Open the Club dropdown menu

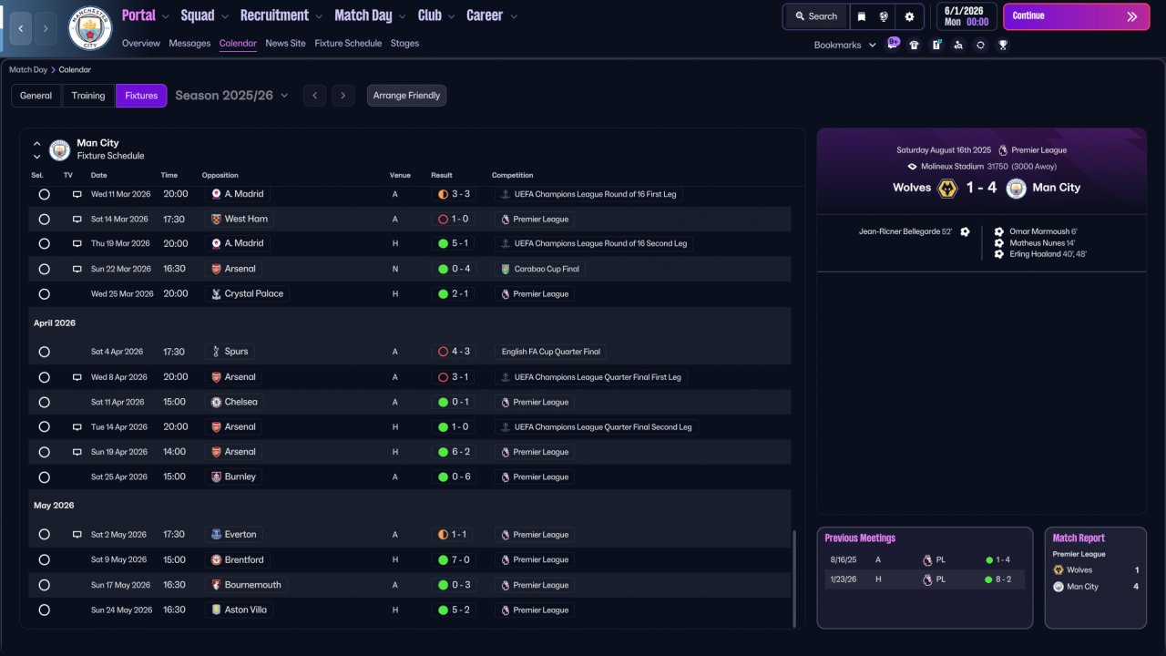(437, 15)
